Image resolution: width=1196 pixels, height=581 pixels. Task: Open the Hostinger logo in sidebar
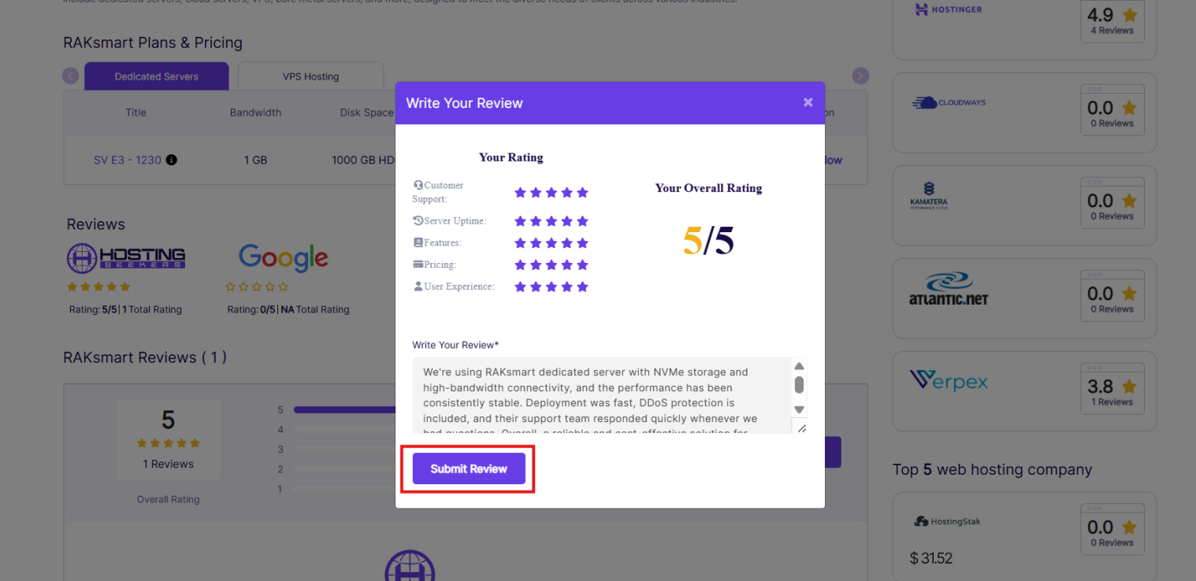(949, 10)
